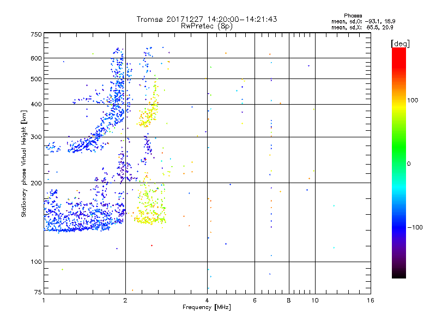The image size is (436, 327).
Task: Click the y-axis tick label '200'
Action: click(x=36, y=183)
